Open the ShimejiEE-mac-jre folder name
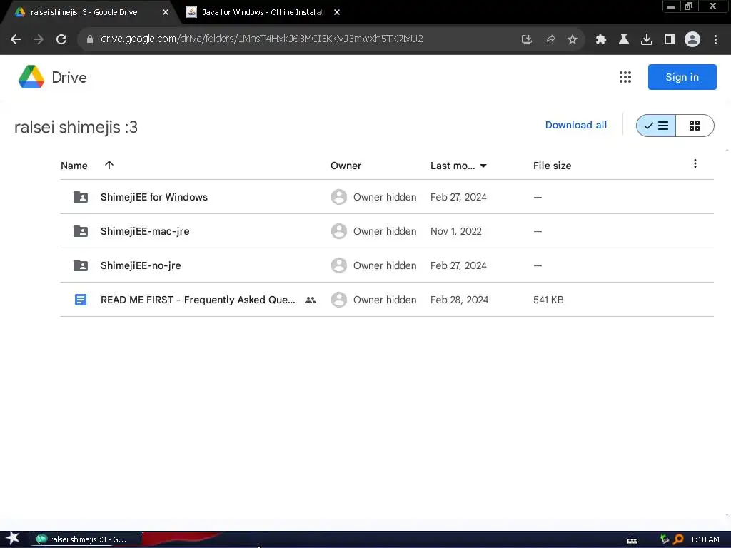Screen dimensions: 731x548 tap(145, 231)
